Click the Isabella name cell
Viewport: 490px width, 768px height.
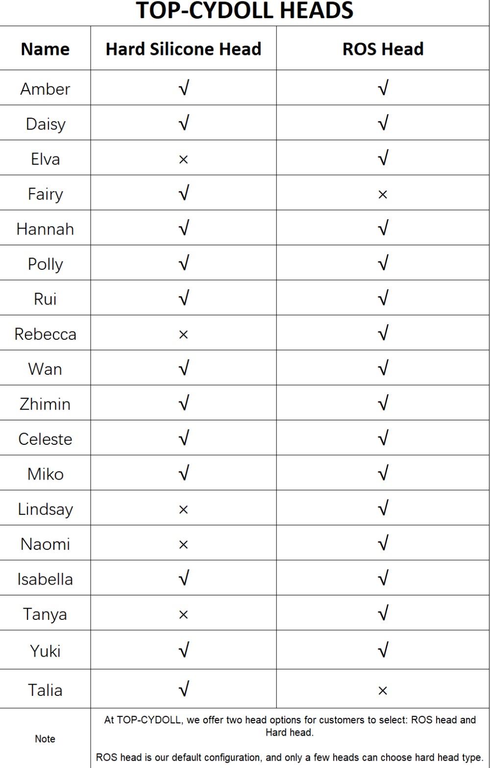coord(45,579)
